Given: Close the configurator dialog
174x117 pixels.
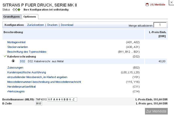Looking at the screenshot, I should click(171, 2).
